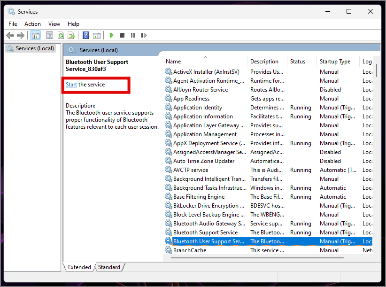Click Disabled startup type of AllJoyn Router
Image resolution: width=386 pixels, height=287 pixels.
pyautogui.click(x=330, y=89)
